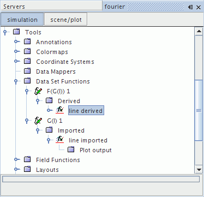Click the line imported fx icon
The height and width of the screenshot is (197, 204).
[60, 140]
